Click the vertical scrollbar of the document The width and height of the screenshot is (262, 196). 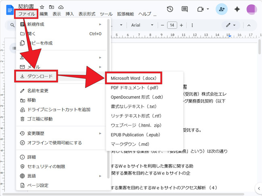click(260, 47)
